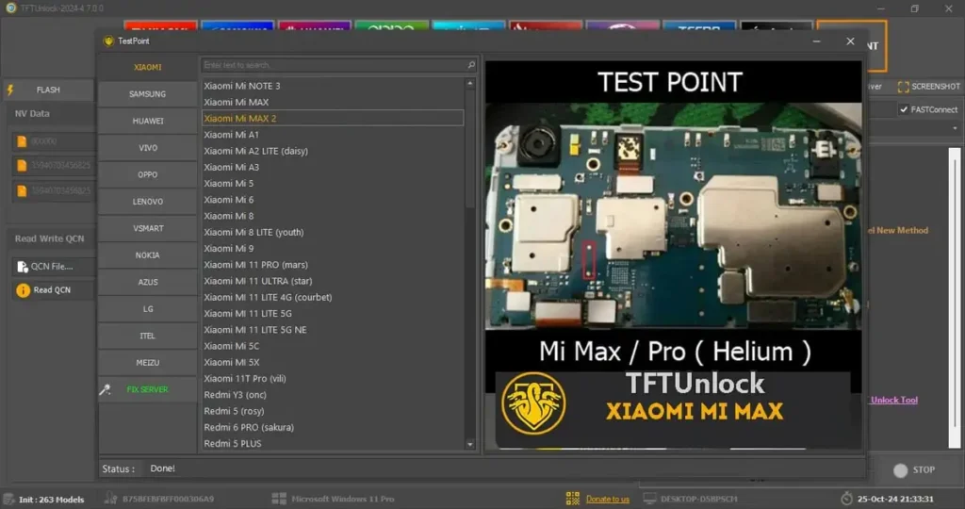Select the OPPO brand tab

coord(148,174)
